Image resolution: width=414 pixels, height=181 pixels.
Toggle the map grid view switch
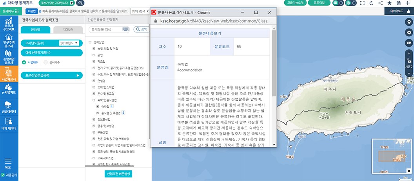point(338,3)
